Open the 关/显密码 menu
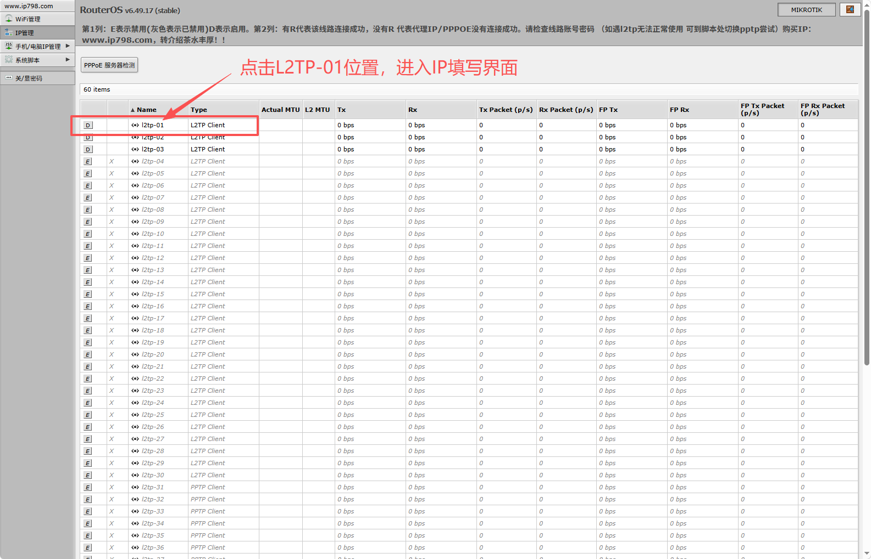871x559 pixels. coord(37,78)
